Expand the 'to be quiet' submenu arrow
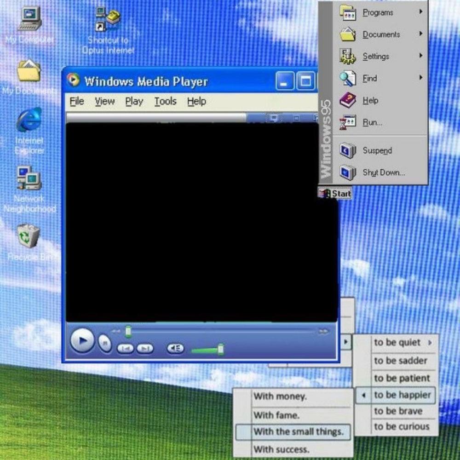This screenshot has height=460, width=460. tap(430, 342)
